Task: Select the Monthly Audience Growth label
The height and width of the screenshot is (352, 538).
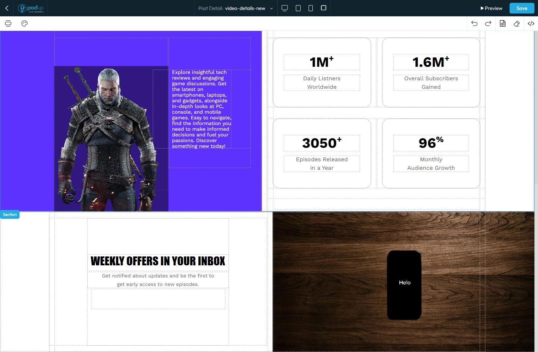Action: point(431,164)
